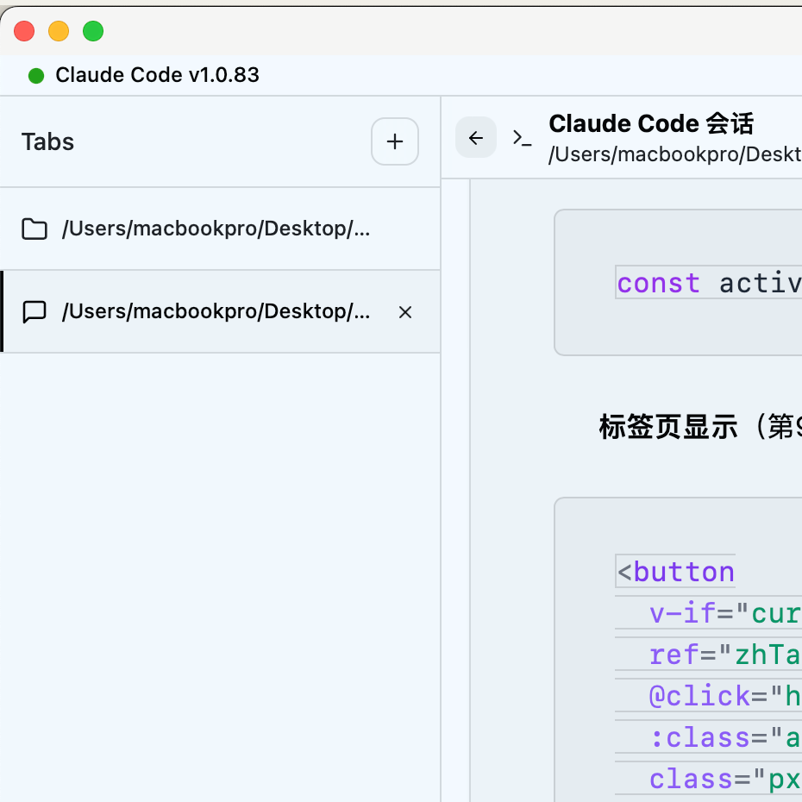Click the green status indicator dot
Screen dimensions: 802x802
tap(36, 76)
